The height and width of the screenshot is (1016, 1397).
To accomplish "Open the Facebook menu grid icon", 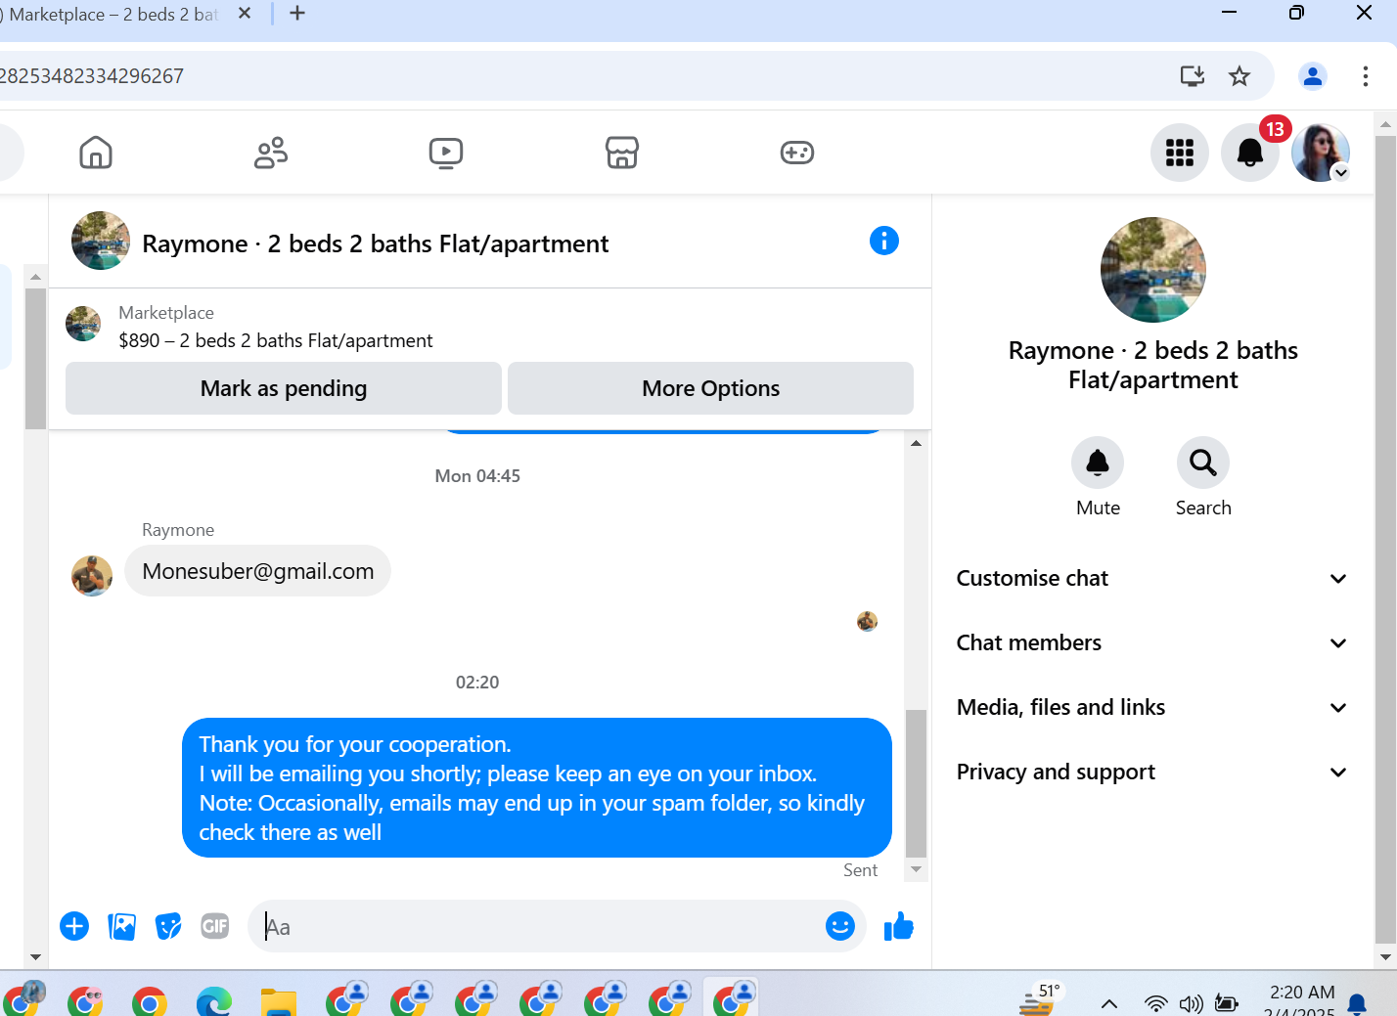I will (x=1180, y=153).
